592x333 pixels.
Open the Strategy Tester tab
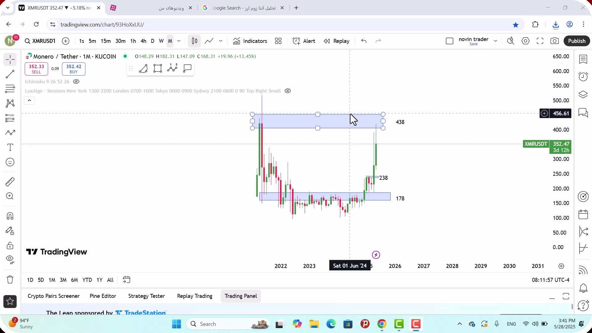[x=146, y=296]
